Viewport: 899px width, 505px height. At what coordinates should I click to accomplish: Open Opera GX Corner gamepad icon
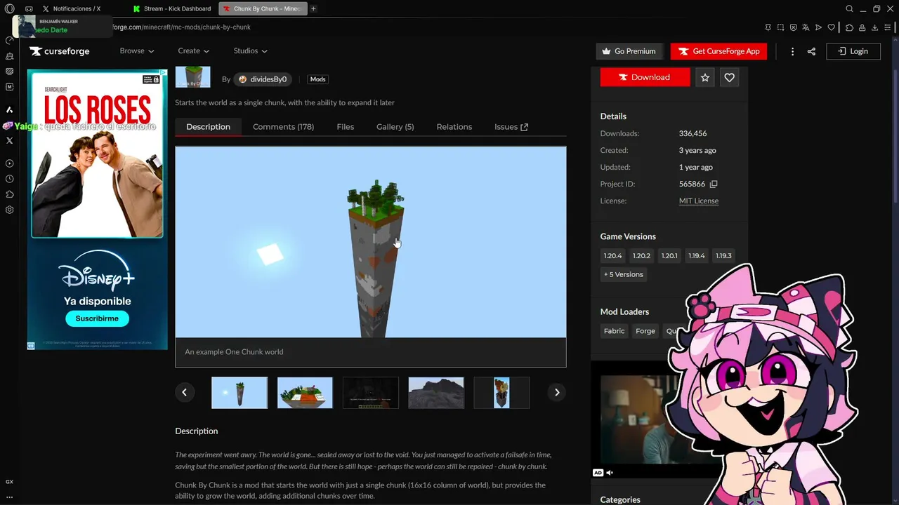click(x=29, y=8)
